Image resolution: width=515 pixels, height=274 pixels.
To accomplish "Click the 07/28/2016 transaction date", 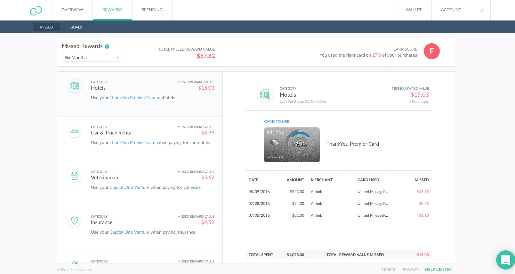I will tap(259, 204).
